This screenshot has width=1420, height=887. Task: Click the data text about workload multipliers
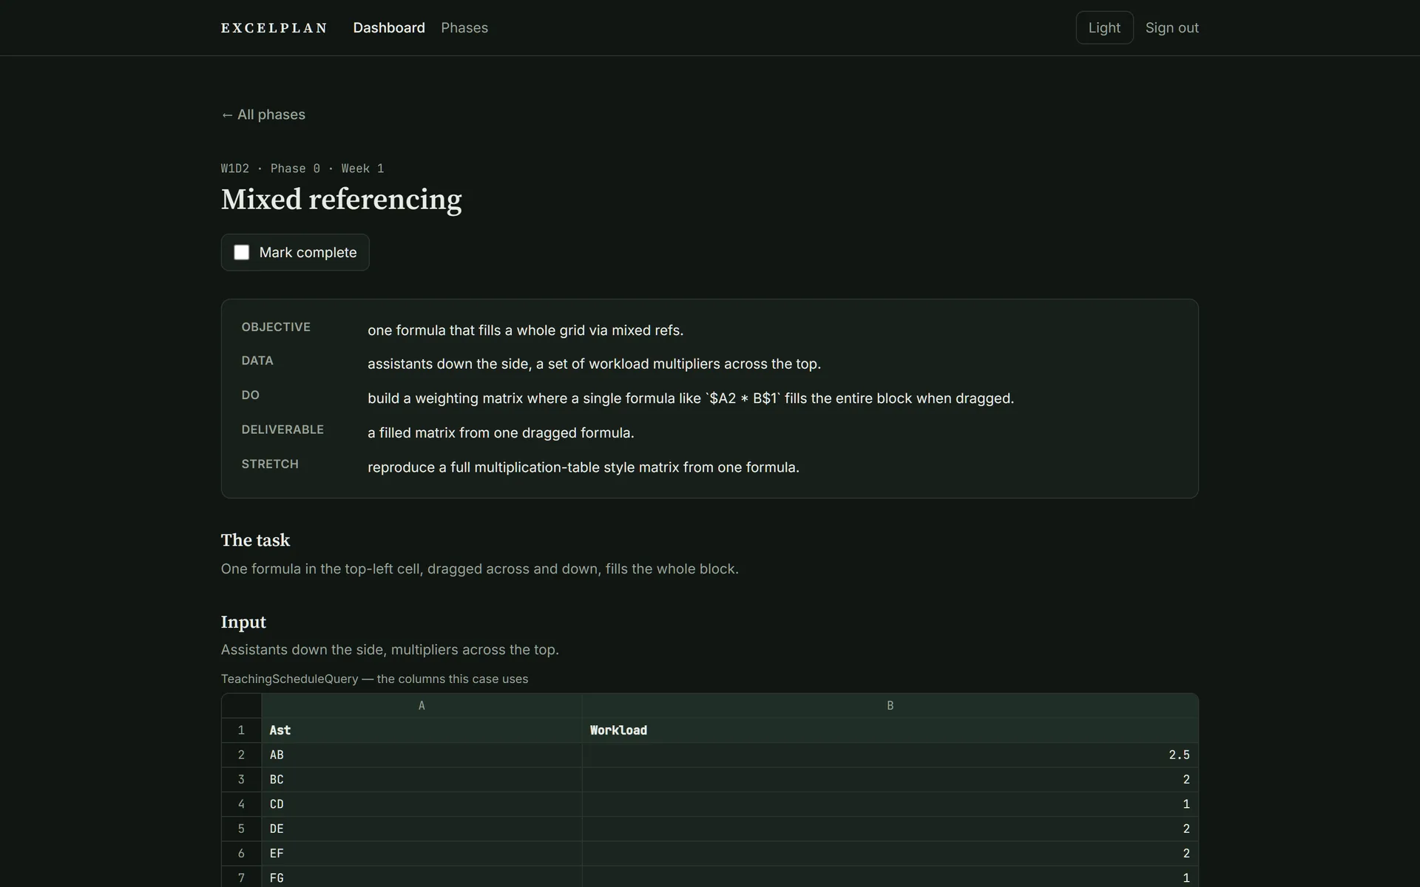[x=594, y=364]
